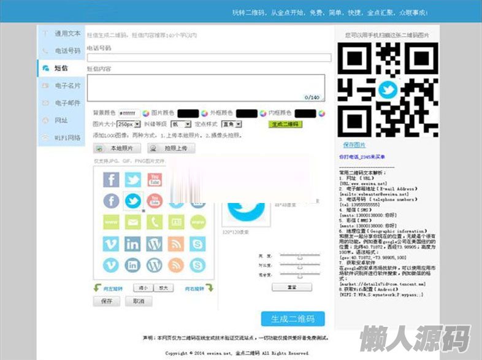The width and height of the screenshot is (482, 360).
Task: Click the contrast slider handle
Action: [300, 266]
